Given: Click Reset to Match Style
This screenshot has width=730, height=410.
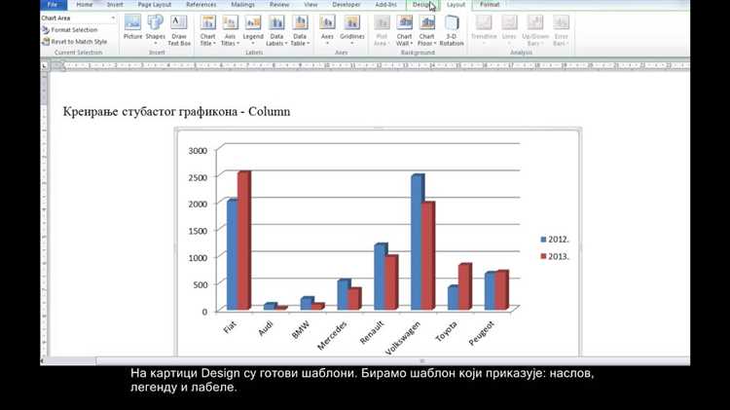Looking at the screenshot, I should point(75,42).
